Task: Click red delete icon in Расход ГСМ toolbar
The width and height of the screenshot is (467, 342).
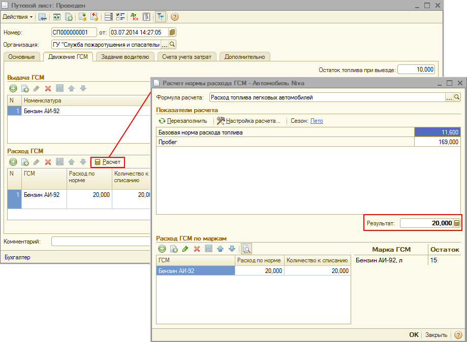Action: [x=48, y=162]
